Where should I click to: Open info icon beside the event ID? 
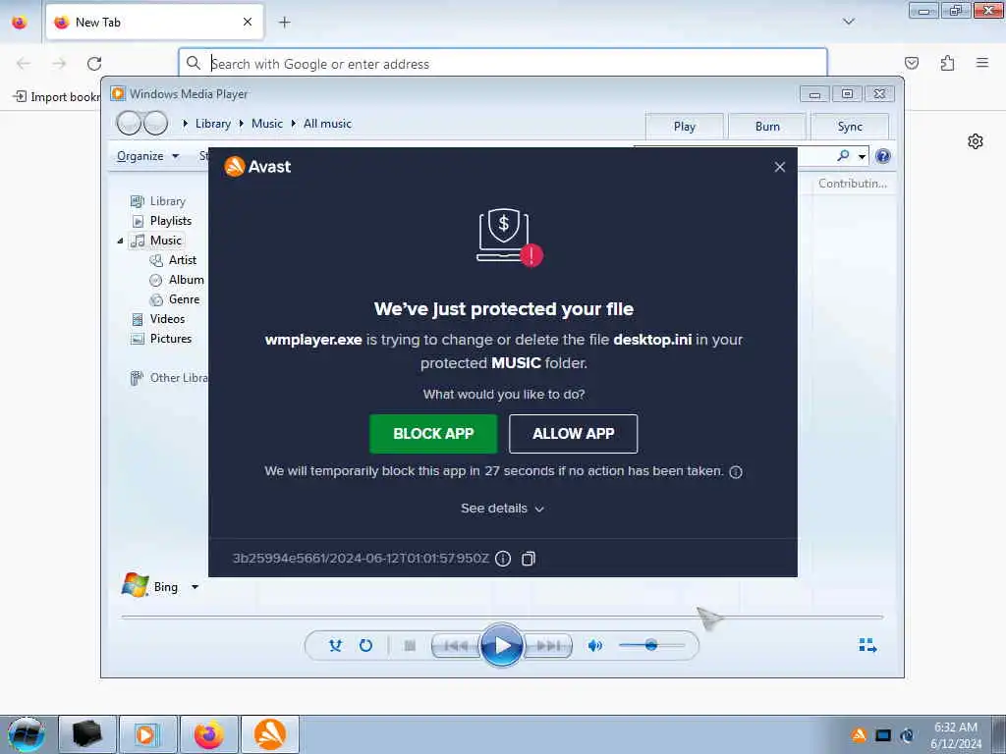point(503,559)
